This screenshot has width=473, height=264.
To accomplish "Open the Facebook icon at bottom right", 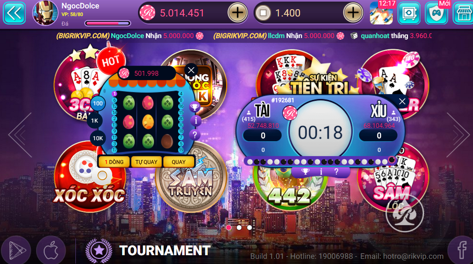I will 461,250.
